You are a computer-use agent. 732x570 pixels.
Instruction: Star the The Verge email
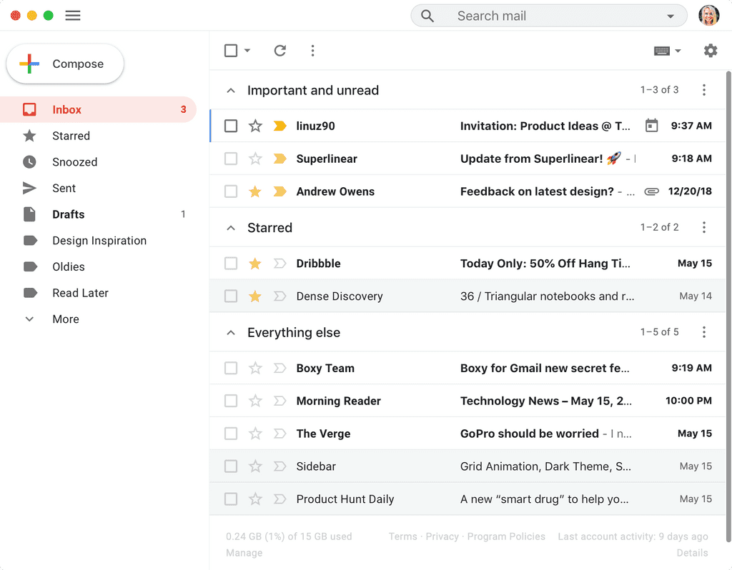(x=255, y=434)
